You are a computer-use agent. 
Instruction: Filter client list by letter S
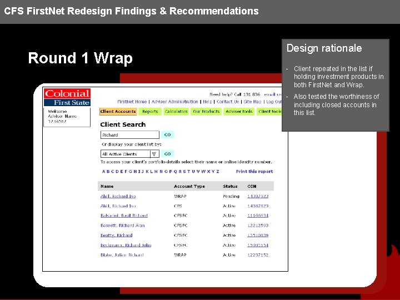click(x=184, y=172)
